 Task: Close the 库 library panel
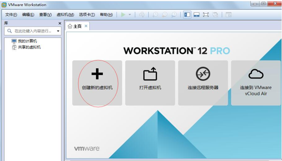point(60,24)
